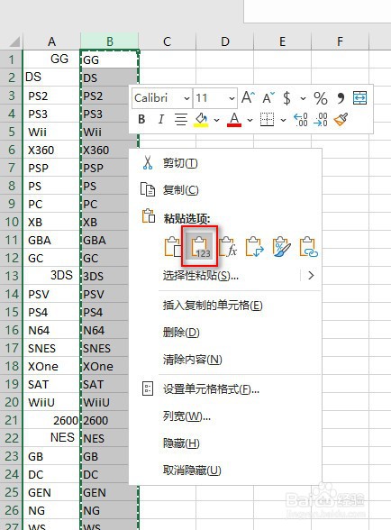
Task: Choose Paste Formatting option
Action: click(x=281, y=247)
